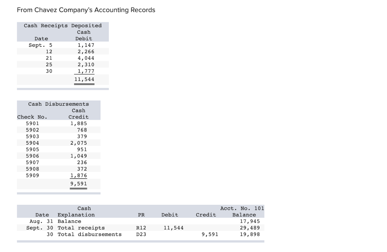This screenshot has width=387, height=252.
Task: Click the cash receipts total 11,544
Action: 84,79
